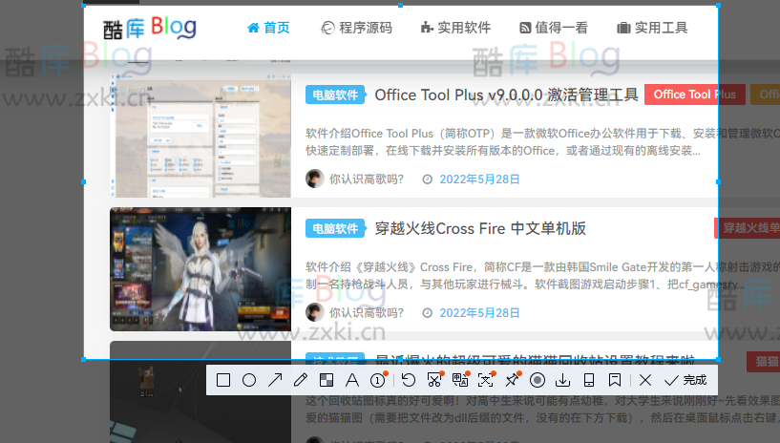Select the pencil freehand tool
The height and width of the screenshot is (443, 780).
pyautogui.click(x=301, y=380)
